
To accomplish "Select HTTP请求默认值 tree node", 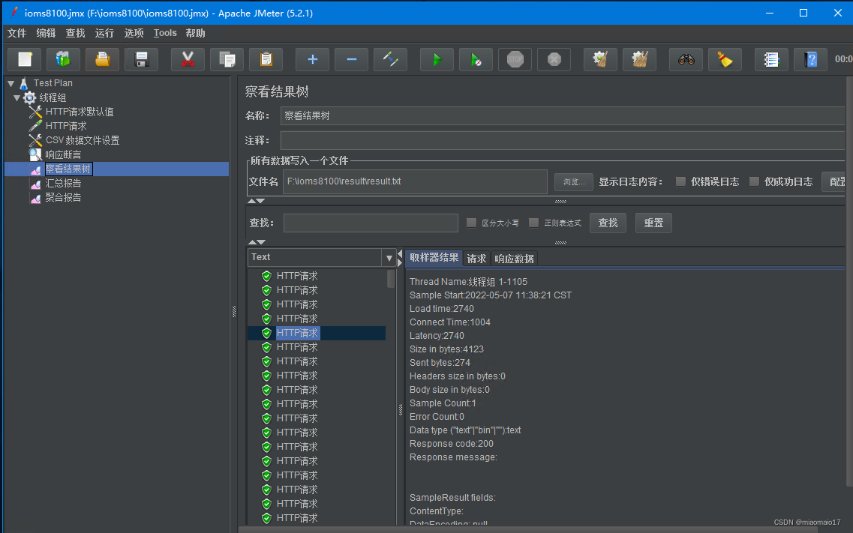I will [x=80, y=112].
